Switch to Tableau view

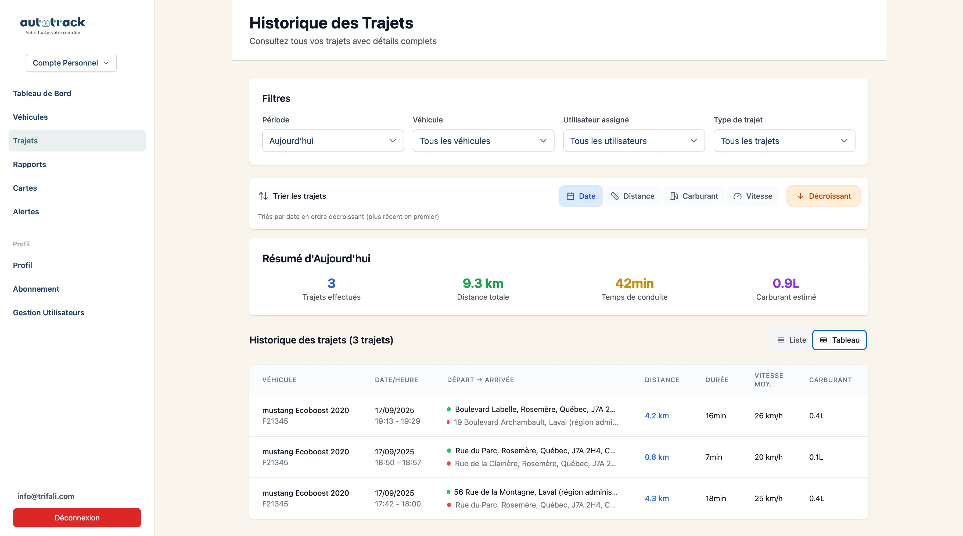[x=839, y=340]
